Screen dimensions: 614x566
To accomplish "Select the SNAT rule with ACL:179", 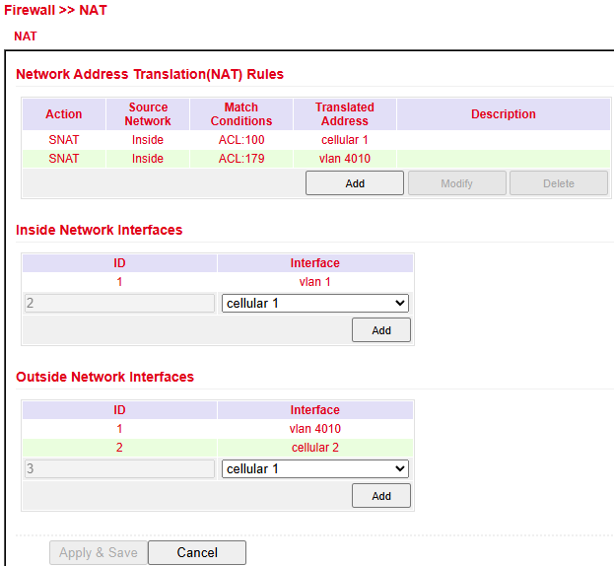I will 240,159.
